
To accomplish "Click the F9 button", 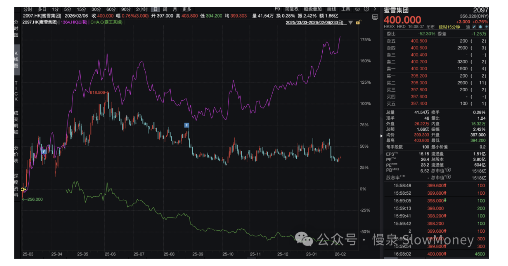I will [x=277, y=9].
